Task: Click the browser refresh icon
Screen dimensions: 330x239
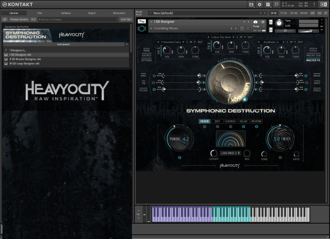Action: [x=4, y=19]
